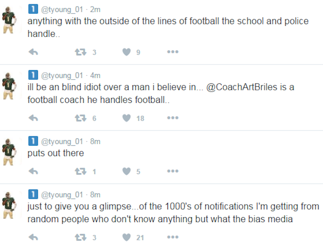
Task: Click the 4m timestamp on the Briles tweet
Action: [x=95, y=76]
